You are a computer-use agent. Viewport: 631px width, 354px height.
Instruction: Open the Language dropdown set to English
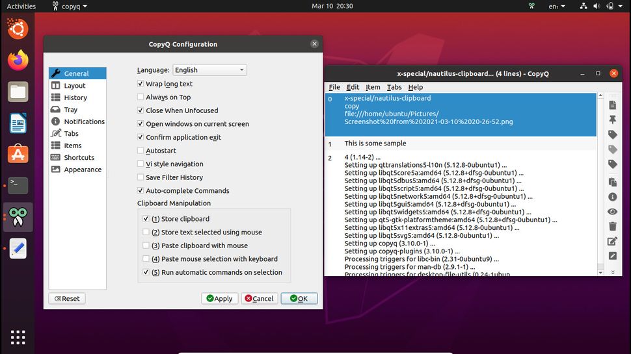[x=209, y=70]
